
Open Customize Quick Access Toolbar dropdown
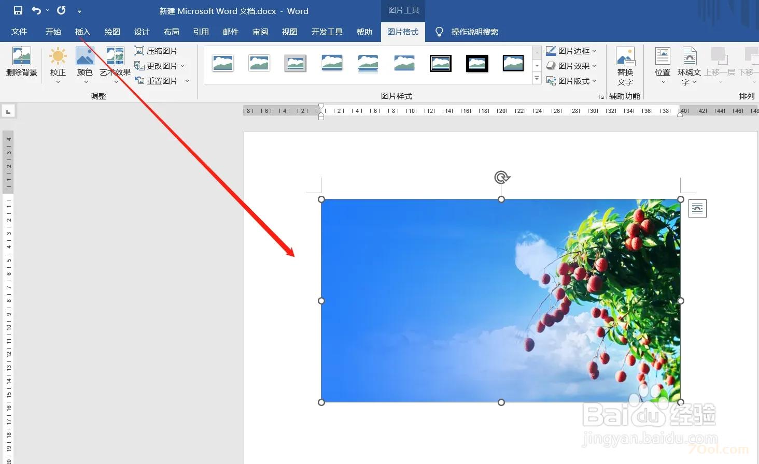[79, 11]
